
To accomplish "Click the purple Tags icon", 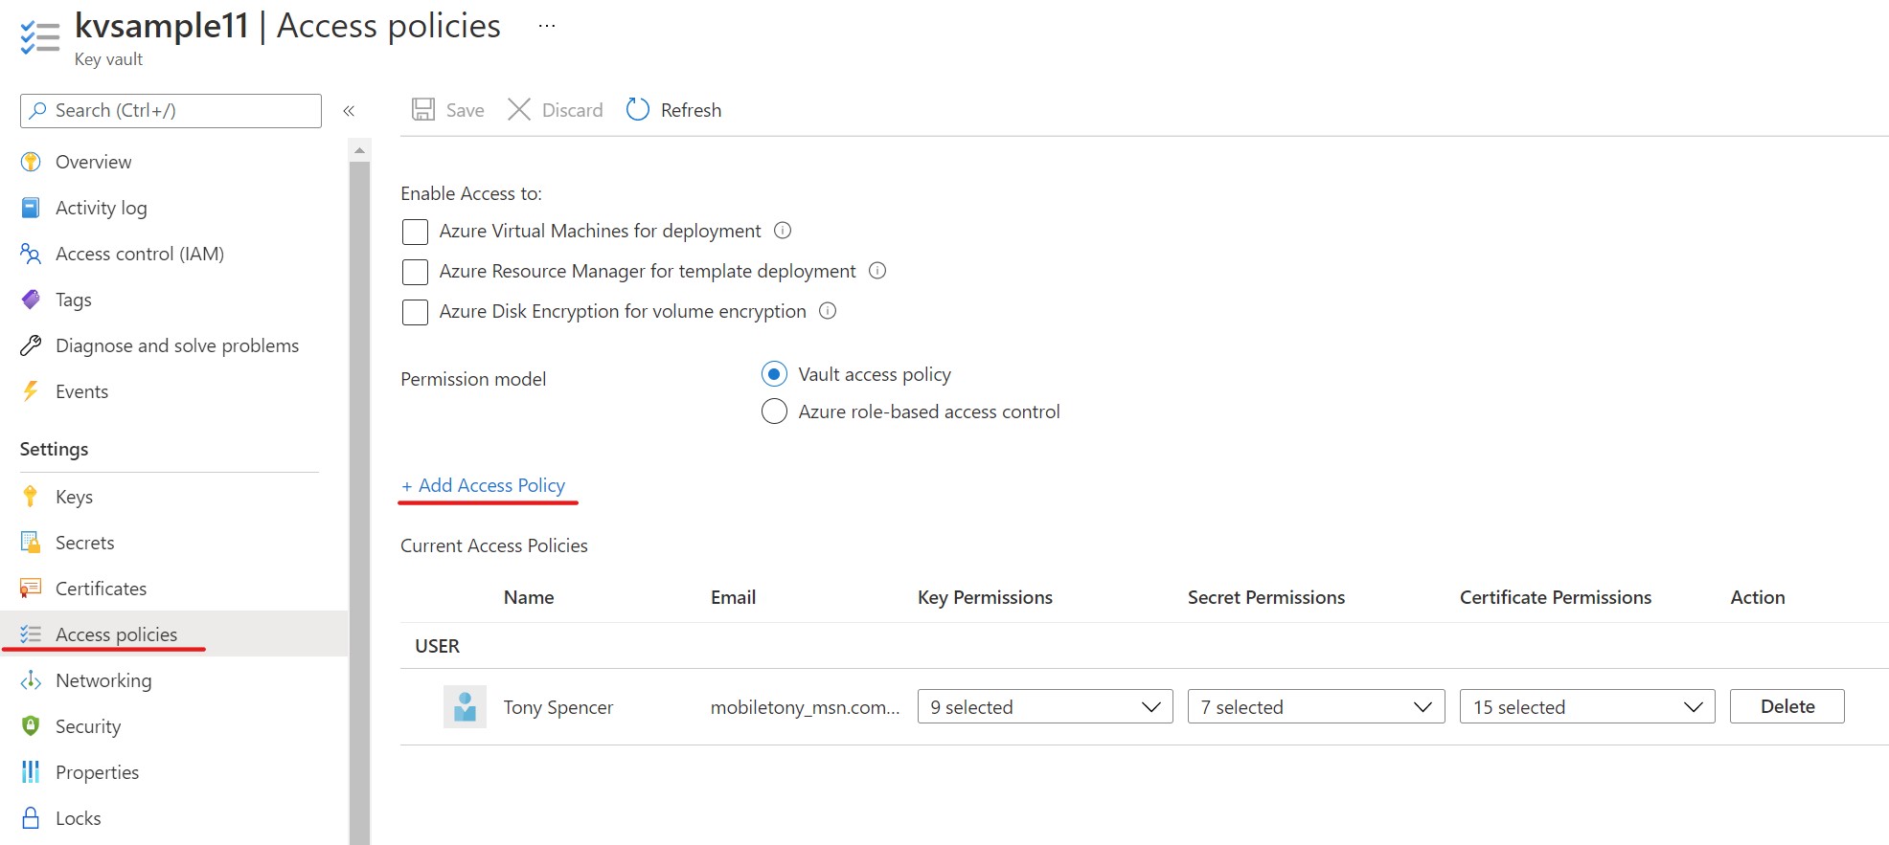I will (x=31, y=300).
